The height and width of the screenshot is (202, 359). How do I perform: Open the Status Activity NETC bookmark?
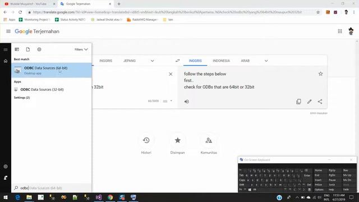[x=70, y=20]
